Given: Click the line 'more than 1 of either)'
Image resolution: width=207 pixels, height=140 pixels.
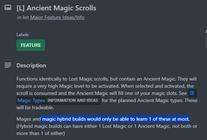Looking at the screenshot, I should click(x=41, y=133).
